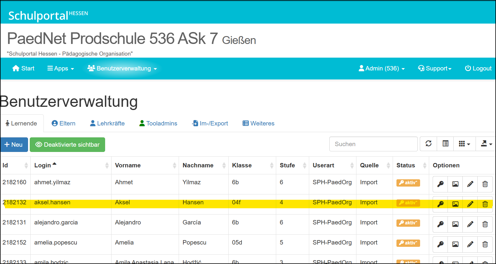Image resolution: width=496 pixels, height=264 pixels.
Task: Toggle card view list icon
Action: pyautogui.click(x=445, y=144)
